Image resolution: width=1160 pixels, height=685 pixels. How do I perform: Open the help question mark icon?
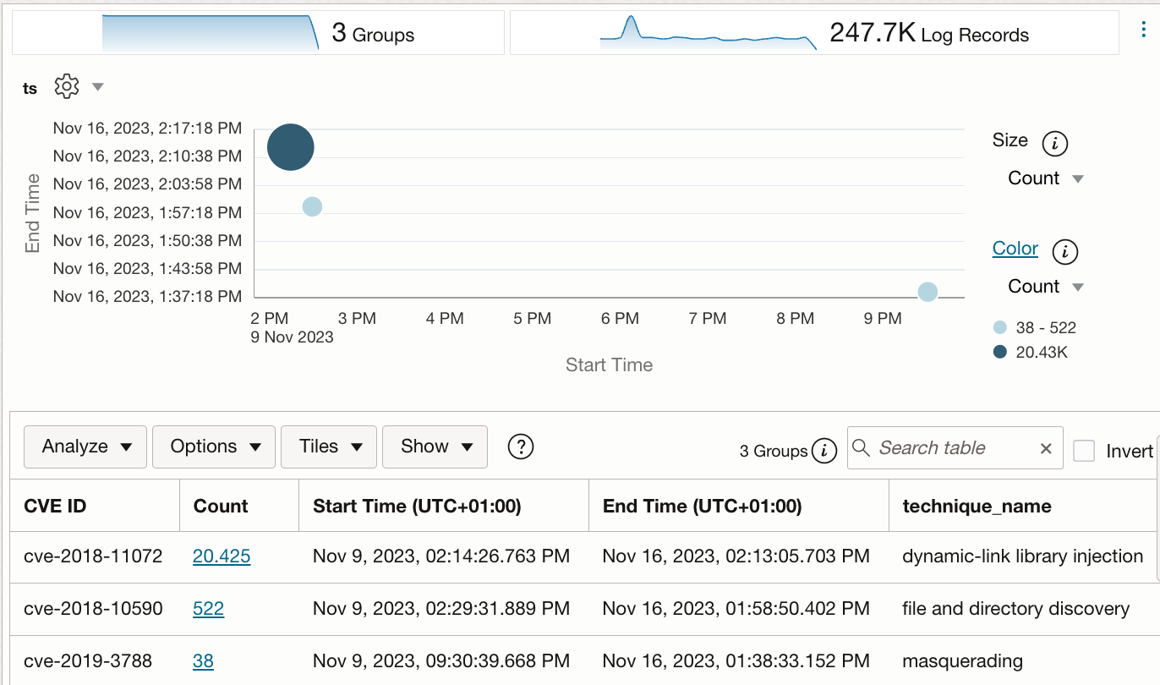[520, 447]
